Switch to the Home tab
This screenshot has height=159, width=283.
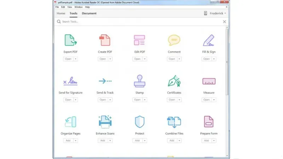[61, 13]
